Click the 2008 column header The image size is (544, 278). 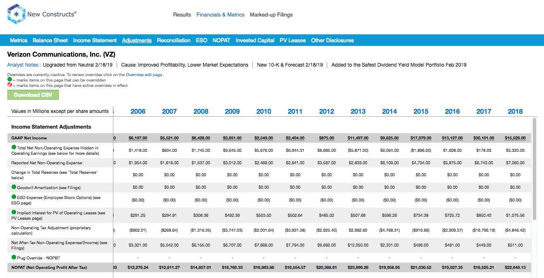[201, 111]
